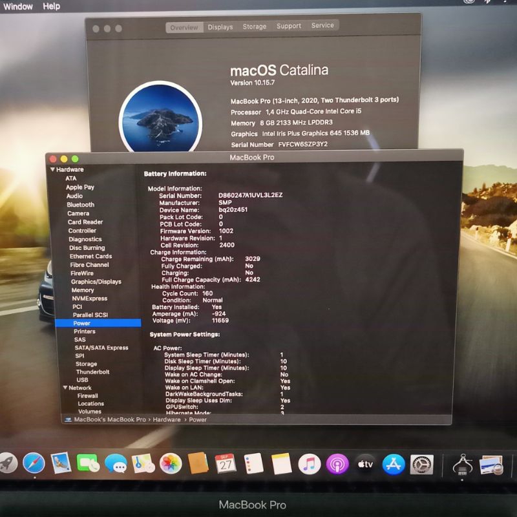Switch to the Storage tab
The width and height of the screenshot is (517, 517).
pyautogui.click(x=255, y=26)
